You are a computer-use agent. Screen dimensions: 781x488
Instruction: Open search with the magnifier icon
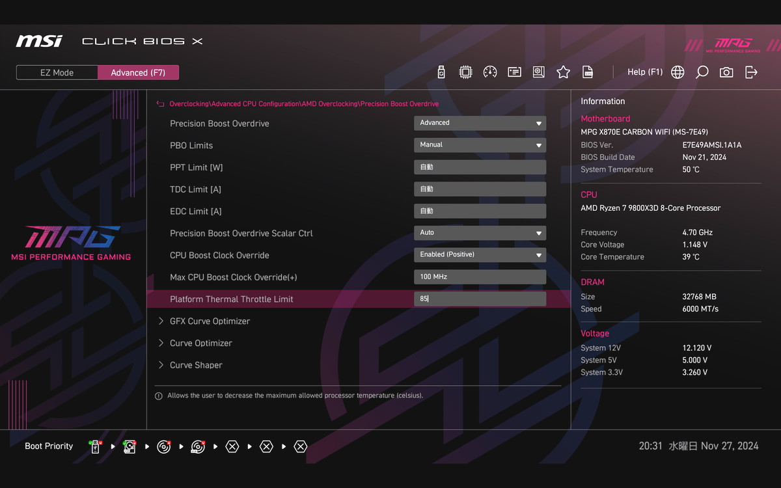coord(702,72)
